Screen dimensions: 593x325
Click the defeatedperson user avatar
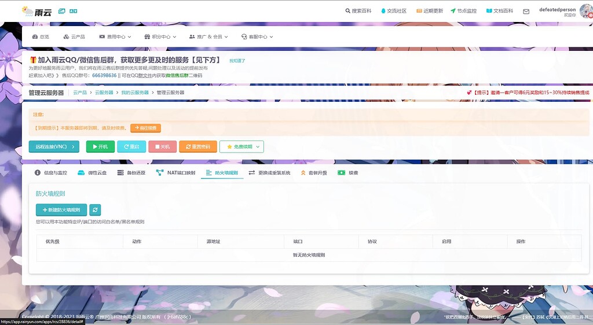[586, 12]
